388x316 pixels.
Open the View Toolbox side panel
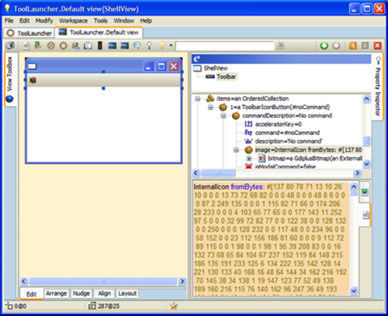(10, 78)
